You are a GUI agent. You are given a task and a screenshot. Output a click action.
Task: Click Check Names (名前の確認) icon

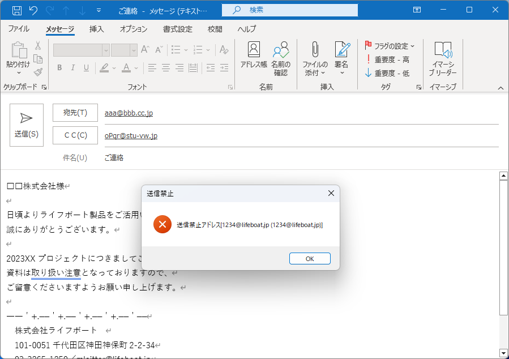click(281, 59)
